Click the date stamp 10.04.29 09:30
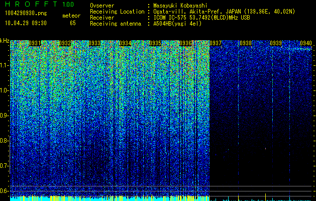316x201 pixels. tap(26, 23)
